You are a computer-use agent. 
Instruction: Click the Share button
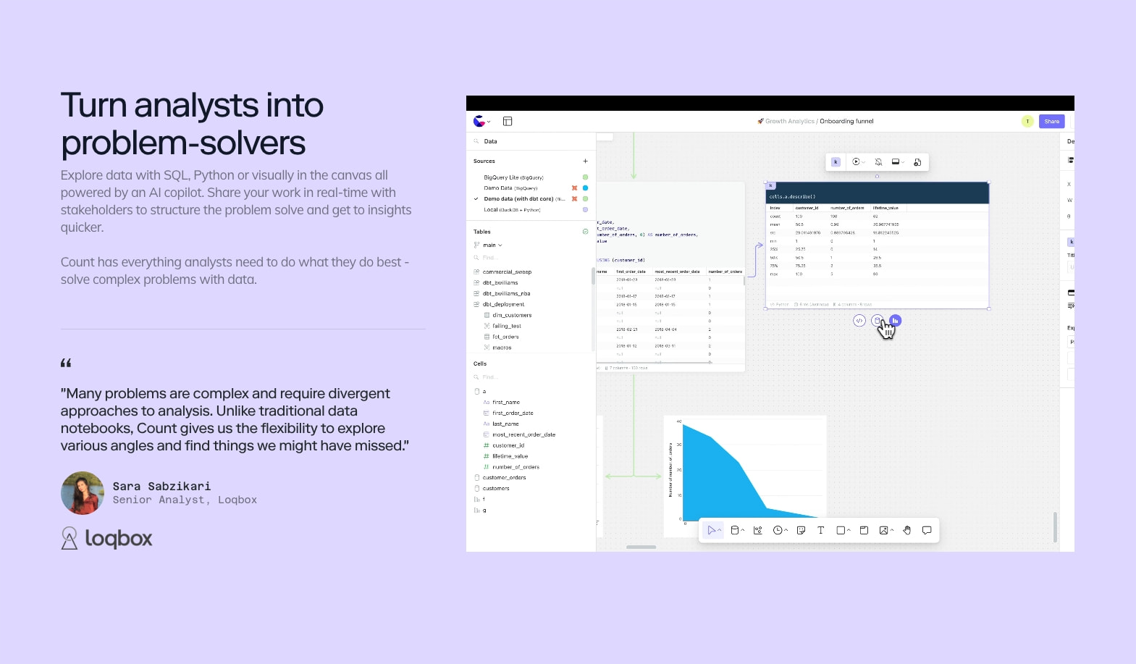[1051, 122]
